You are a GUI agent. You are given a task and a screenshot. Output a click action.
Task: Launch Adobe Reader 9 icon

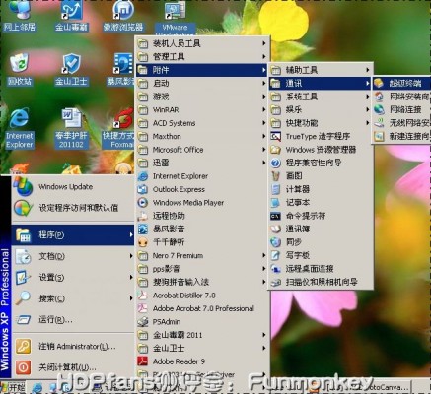coord(142,361)
